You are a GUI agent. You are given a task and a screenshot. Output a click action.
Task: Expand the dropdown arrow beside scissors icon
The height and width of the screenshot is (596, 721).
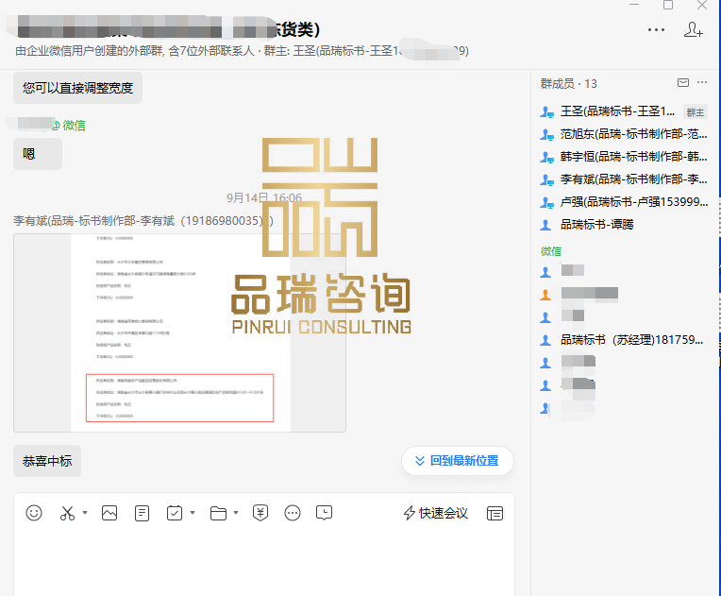85,513
